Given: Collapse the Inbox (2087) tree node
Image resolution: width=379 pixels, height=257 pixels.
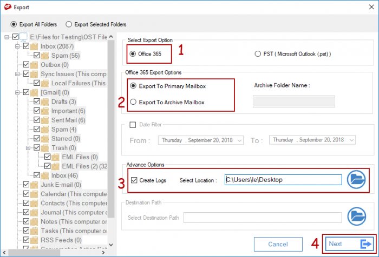Looking at the screenshot, I should click(x=17, y=46).
